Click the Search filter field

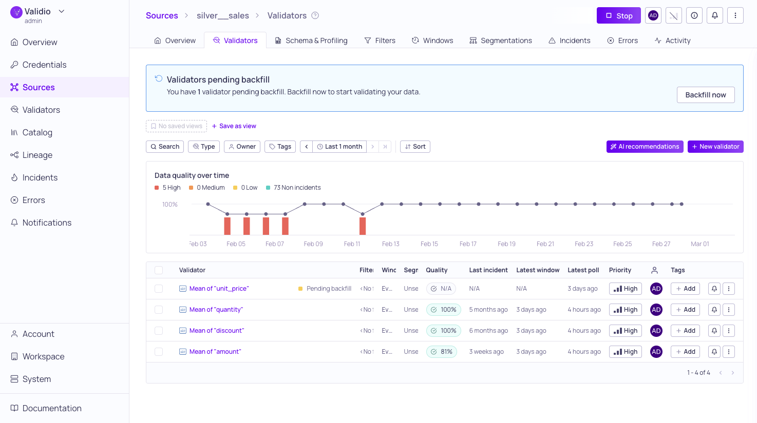pyautogui.click(x=165, y=147)
